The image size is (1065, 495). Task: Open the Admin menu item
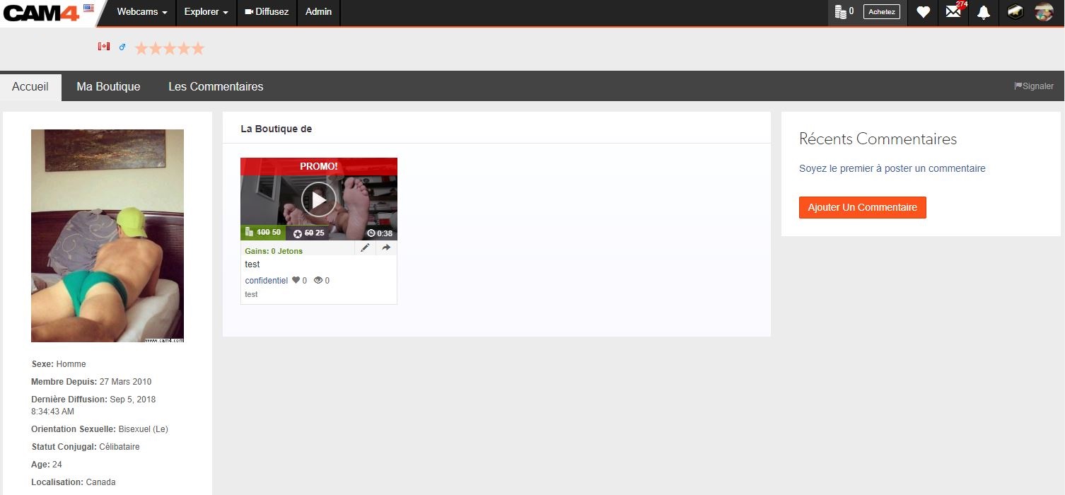(x=318, y=12)
